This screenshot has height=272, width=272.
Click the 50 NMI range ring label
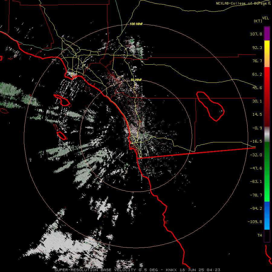click(x=136, y=80)
